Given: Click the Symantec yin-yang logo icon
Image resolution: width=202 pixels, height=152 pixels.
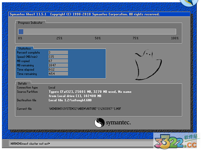Looking at the screenshot, I should point(99,123).
